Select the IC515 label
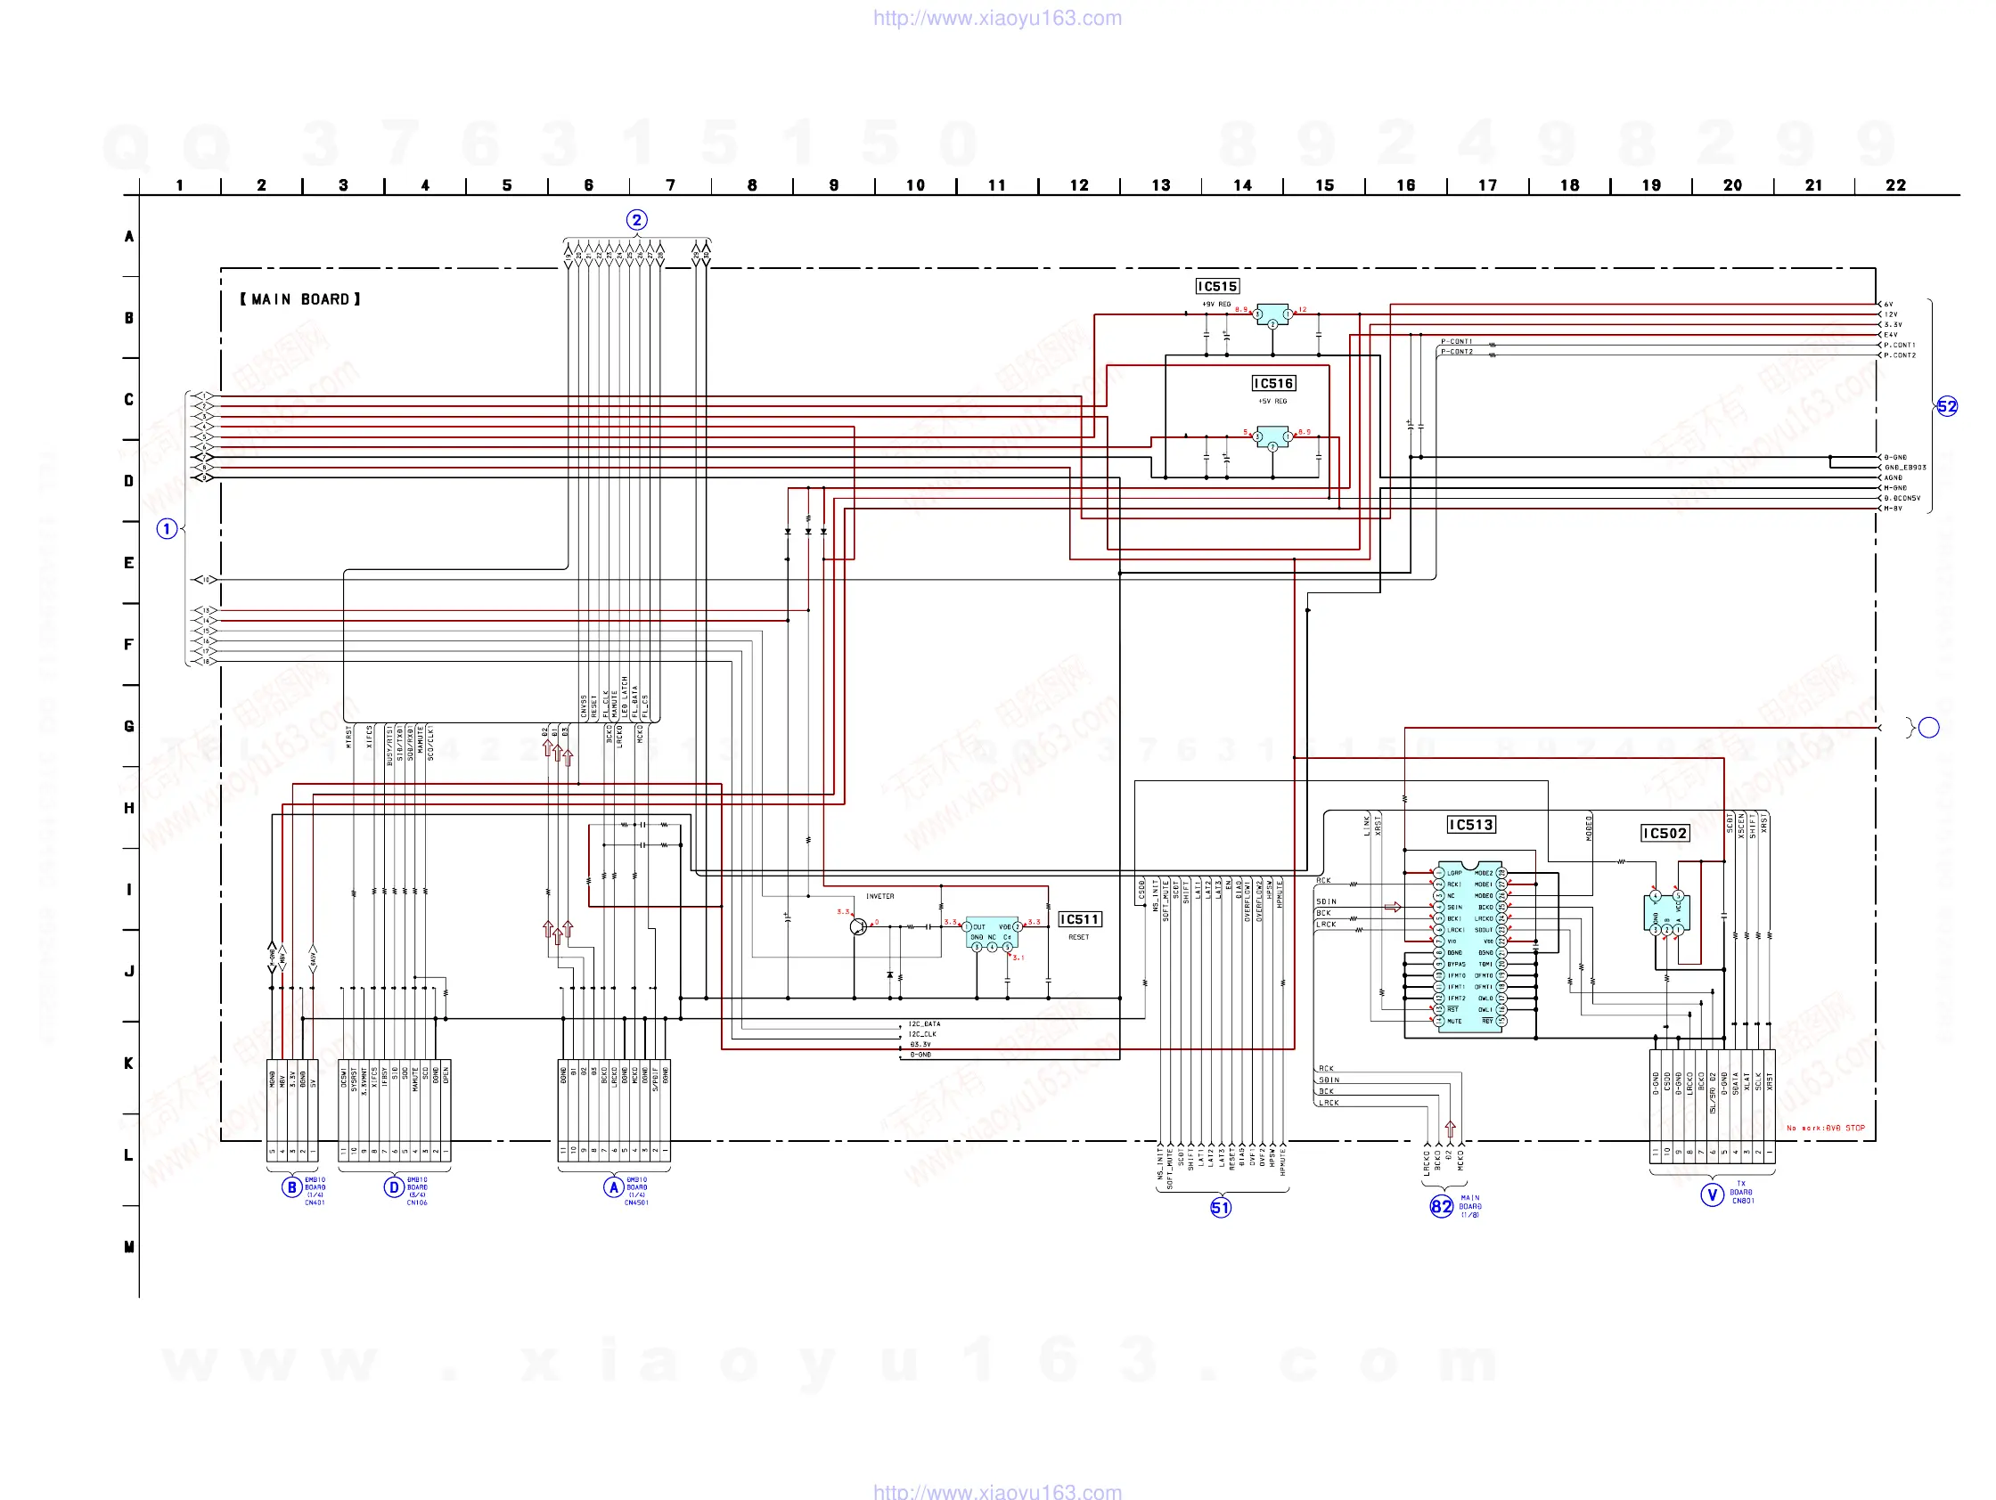 [x=1217, y=286]
